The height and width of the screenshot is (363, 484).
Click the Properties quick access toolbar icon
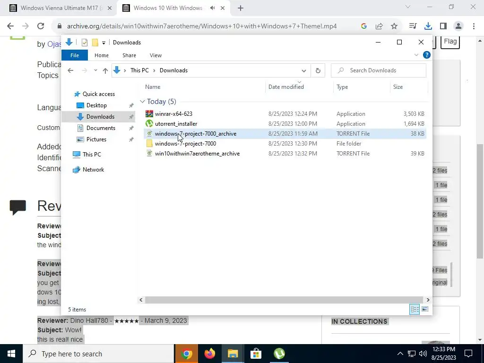(x=84, y=43)
